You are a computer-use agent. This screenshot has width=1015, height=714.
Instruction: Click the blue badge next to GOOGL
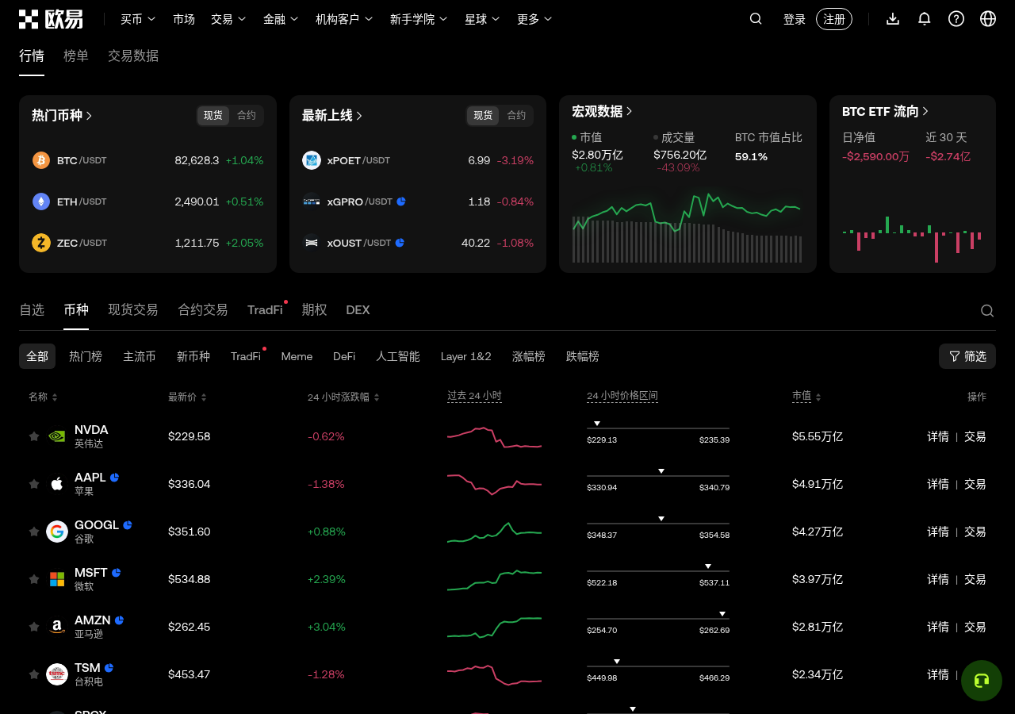128,525
